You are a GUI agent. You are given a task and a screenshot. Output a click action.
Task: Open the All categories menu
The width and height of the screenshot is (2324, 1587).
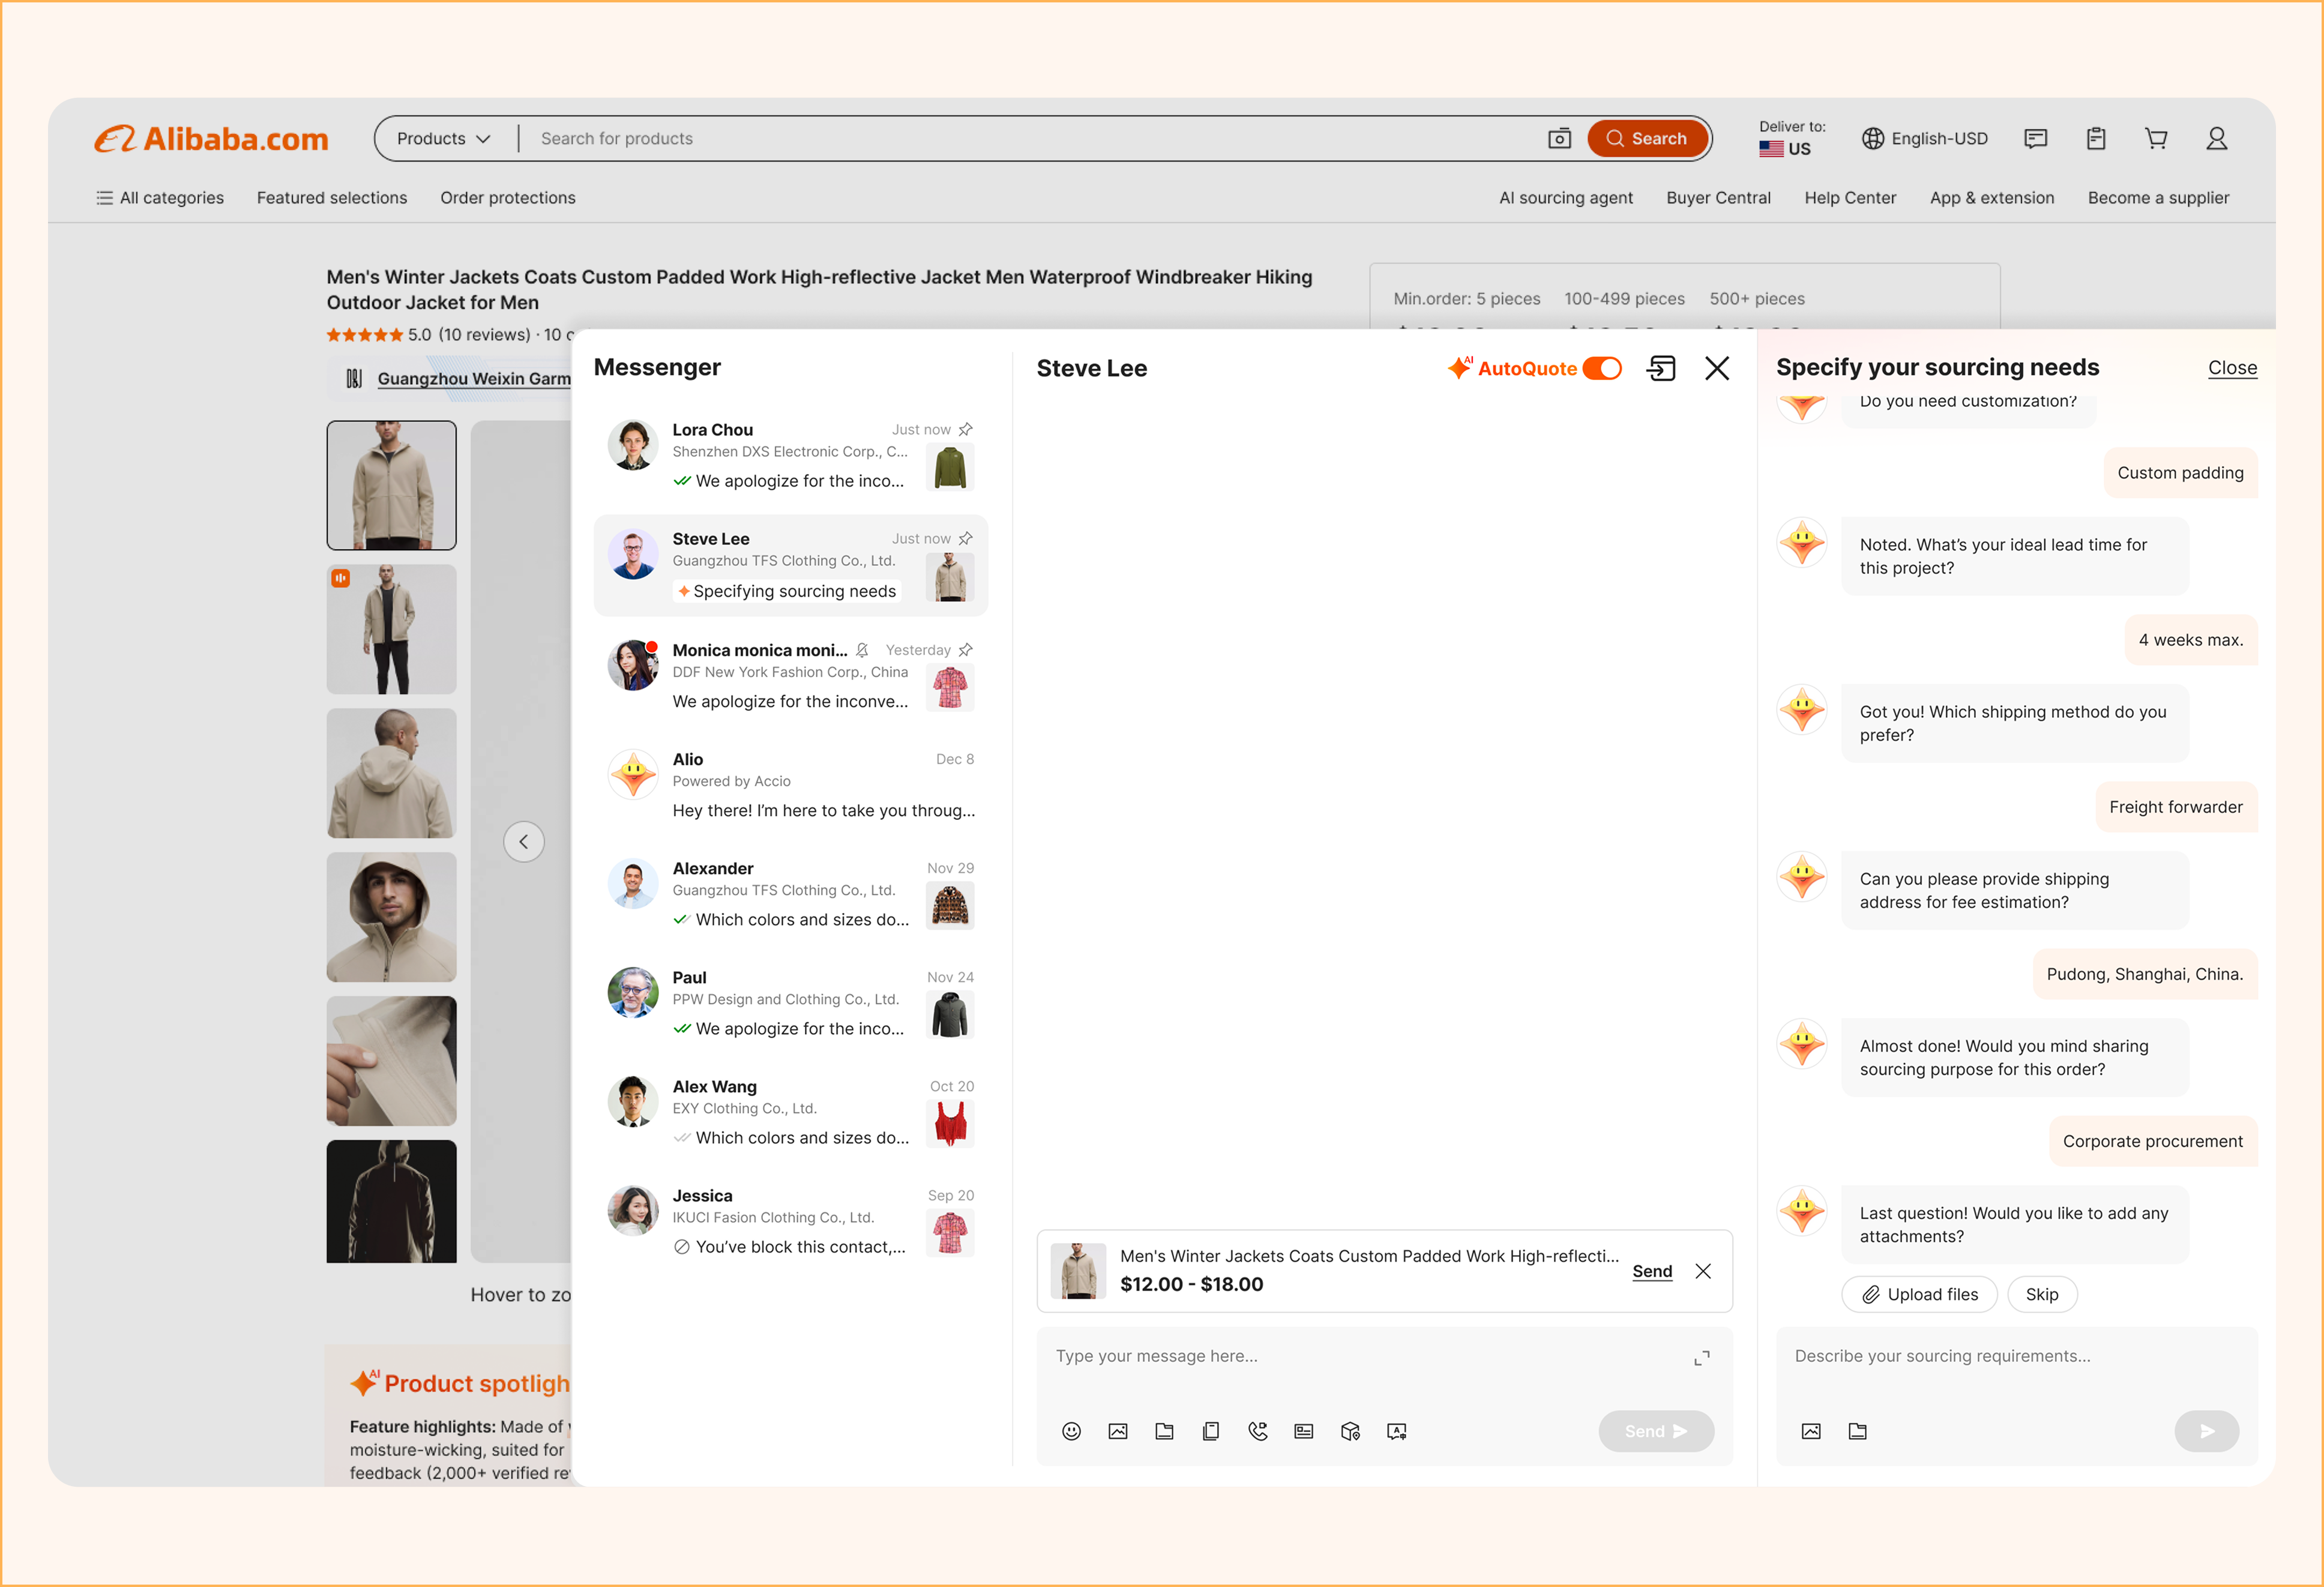click(160, 198)
